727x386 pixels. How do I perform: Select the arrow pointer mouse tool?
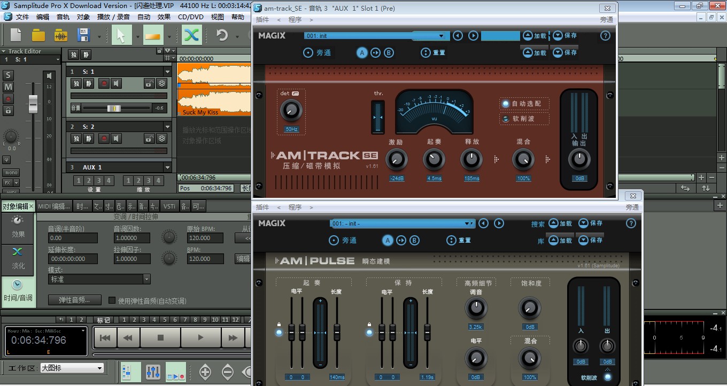(121, 35)
